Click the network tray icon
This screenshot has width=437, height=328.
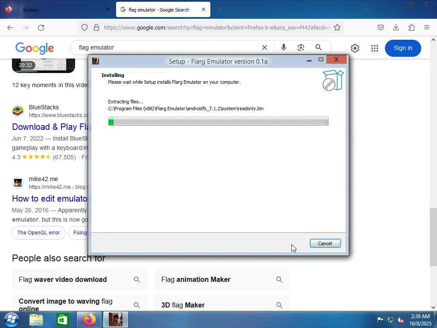point(390,320)
